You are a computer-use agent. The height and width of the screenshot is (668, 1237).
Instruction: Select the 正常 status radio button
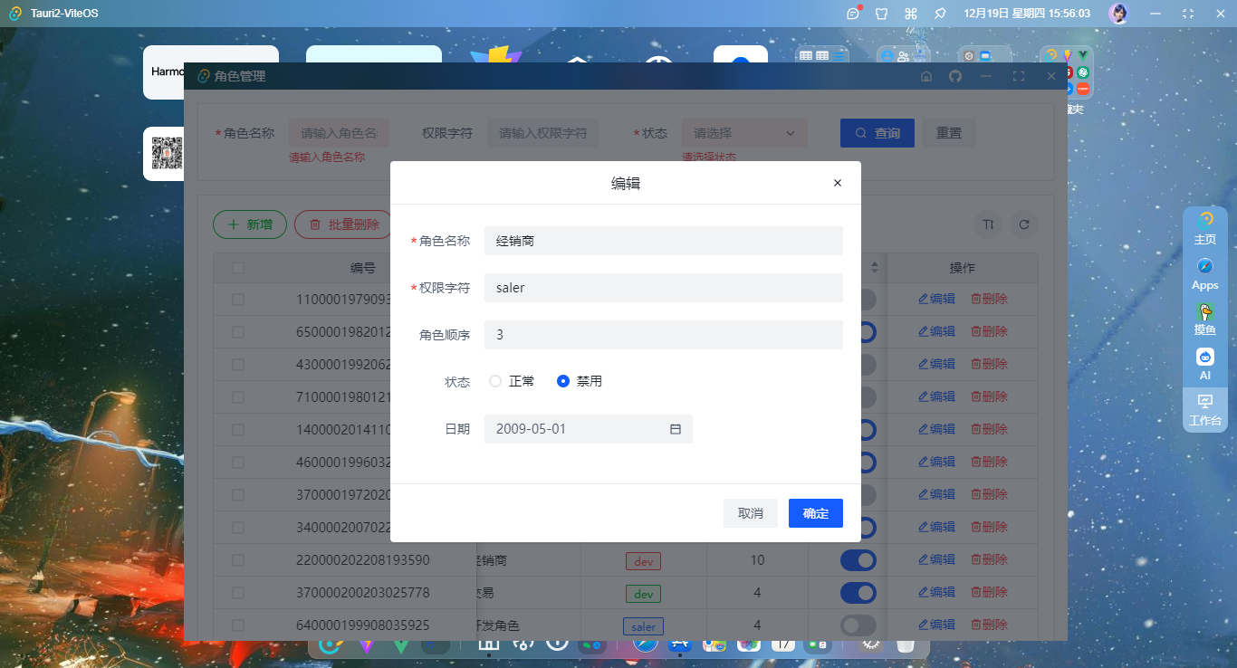pyautogui.click(x=495, y=381)
